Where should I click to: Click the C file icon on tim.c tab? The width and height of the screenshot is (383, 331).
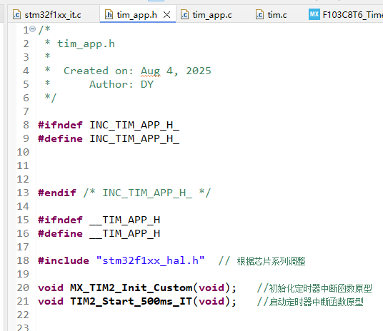[259, 15]
